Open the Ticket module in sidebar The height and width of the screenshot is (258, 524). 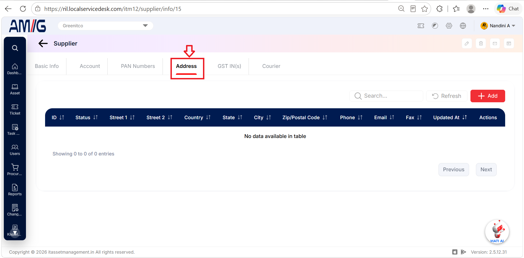coord(15,109)
